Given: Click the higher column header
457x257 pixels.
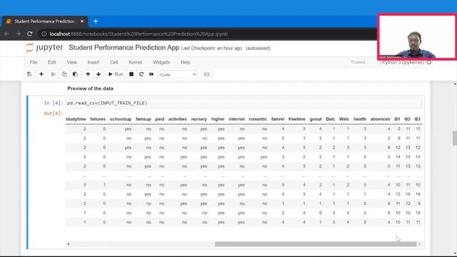Looking at the screenshot, I should tap(218, 119).
